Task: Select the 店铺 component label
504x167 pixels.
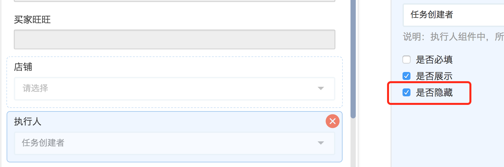Action: click(23, 67)
